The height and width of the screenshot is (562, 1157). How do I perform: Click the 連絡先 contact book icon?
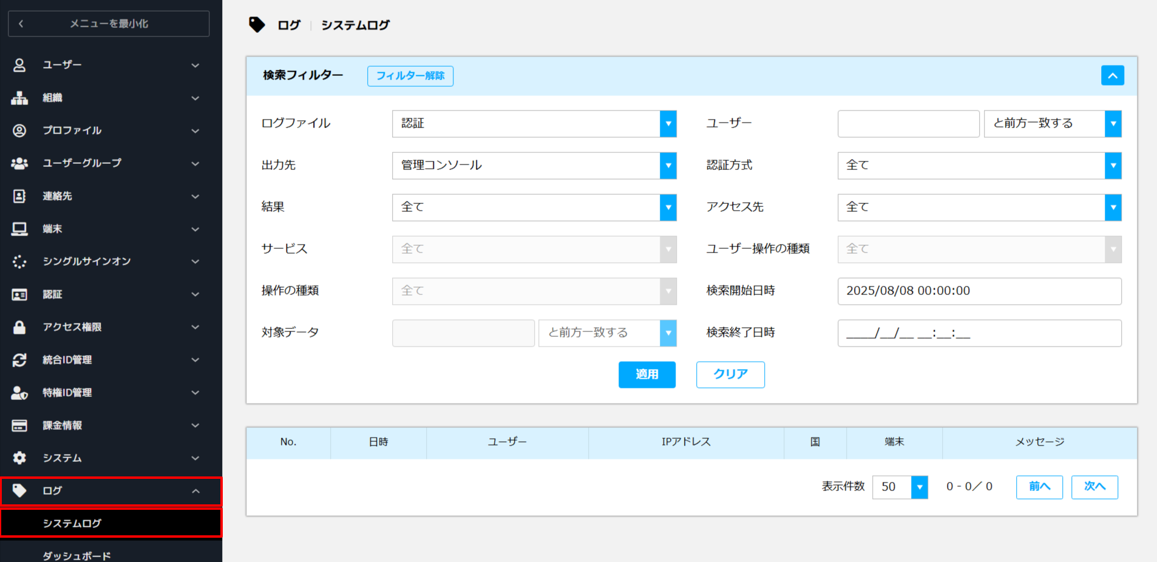tap(19, 196)
